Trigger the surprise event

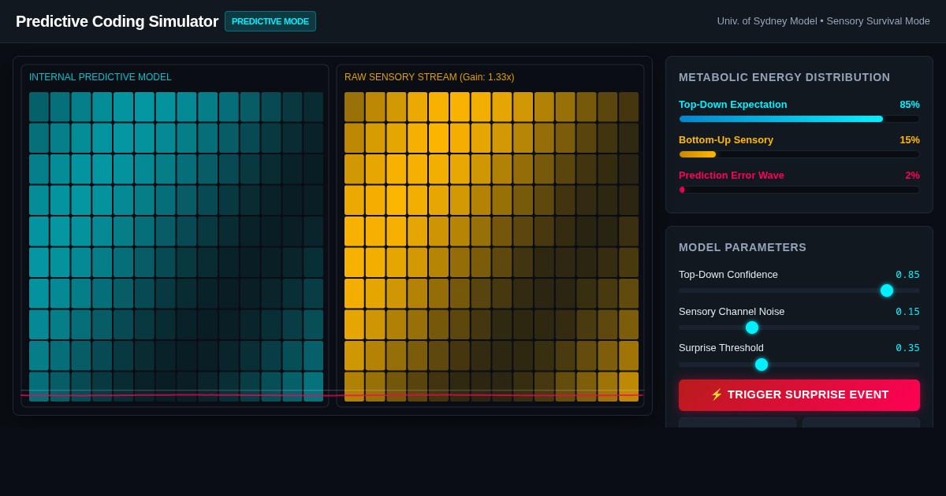(799, 395)
